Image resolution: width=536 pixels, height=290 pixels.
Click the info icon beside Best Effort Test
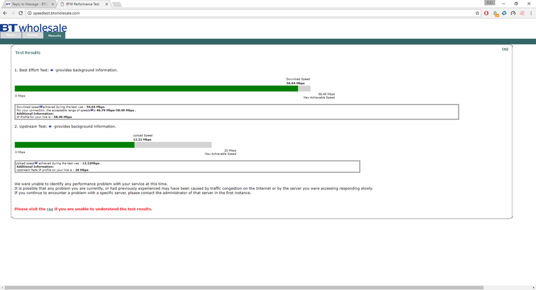pyautogui.click(x=52, y=70)
